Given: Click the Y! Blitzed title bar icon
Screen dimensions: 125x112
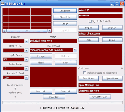Looking at the screenshot, I should 2,3.
